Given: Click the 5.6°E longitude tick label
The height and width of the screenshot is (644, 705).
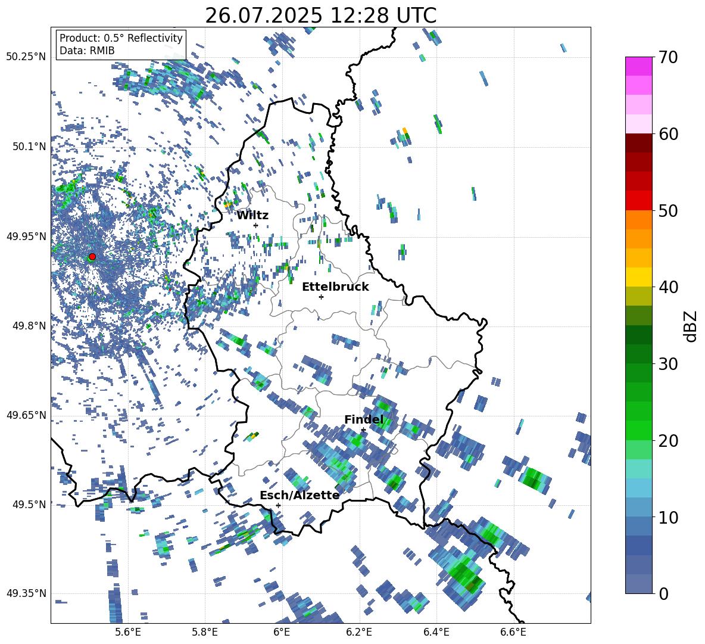Looking at the screenshot, I should click(127, 632).
